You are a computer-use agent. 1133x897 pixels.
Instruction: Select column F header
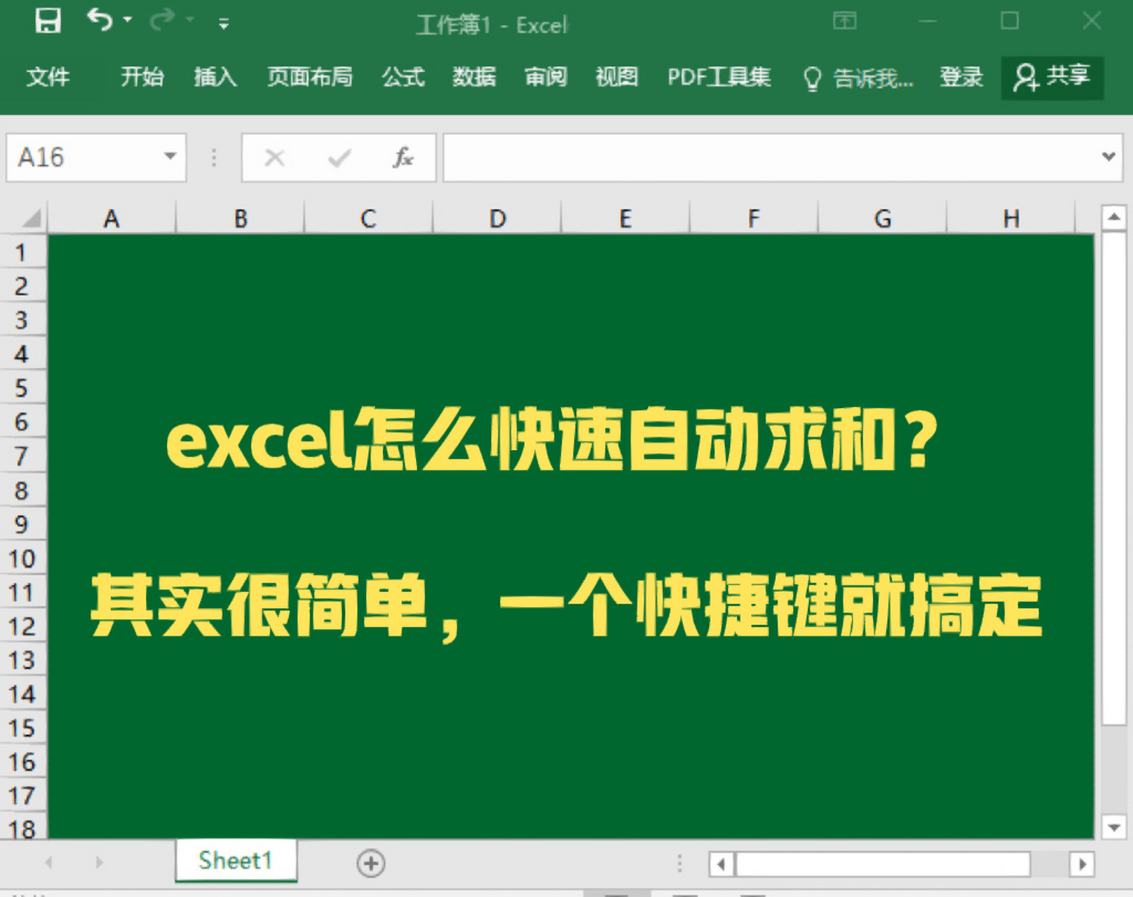754,219
